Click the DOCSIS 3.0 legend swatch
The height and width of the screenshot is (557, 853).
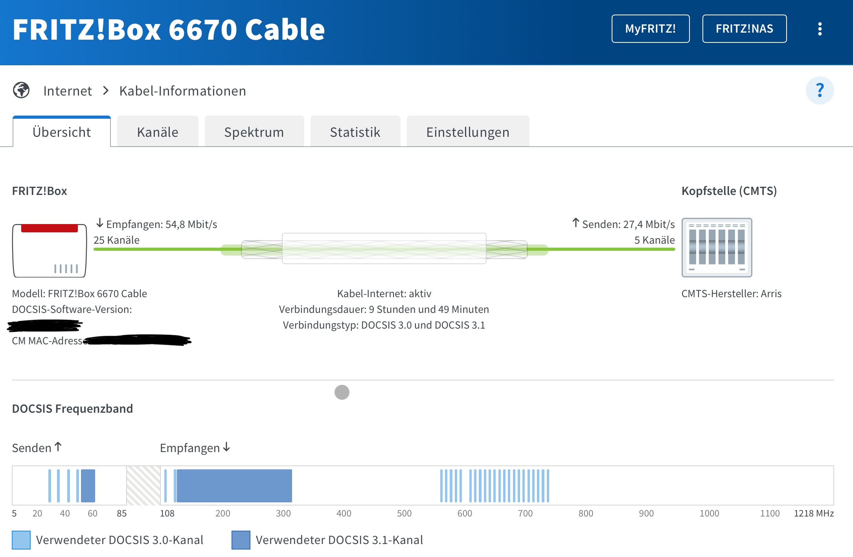coord(21,540)
